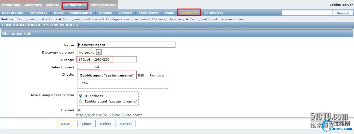This screenshot has width=354, height=134.
Task: Click the Clone button
Action: 86,124
